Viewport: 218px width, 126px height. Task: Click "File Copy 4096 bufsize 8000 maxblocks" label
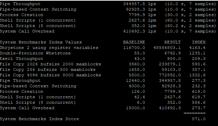click(x=50, y=75)
